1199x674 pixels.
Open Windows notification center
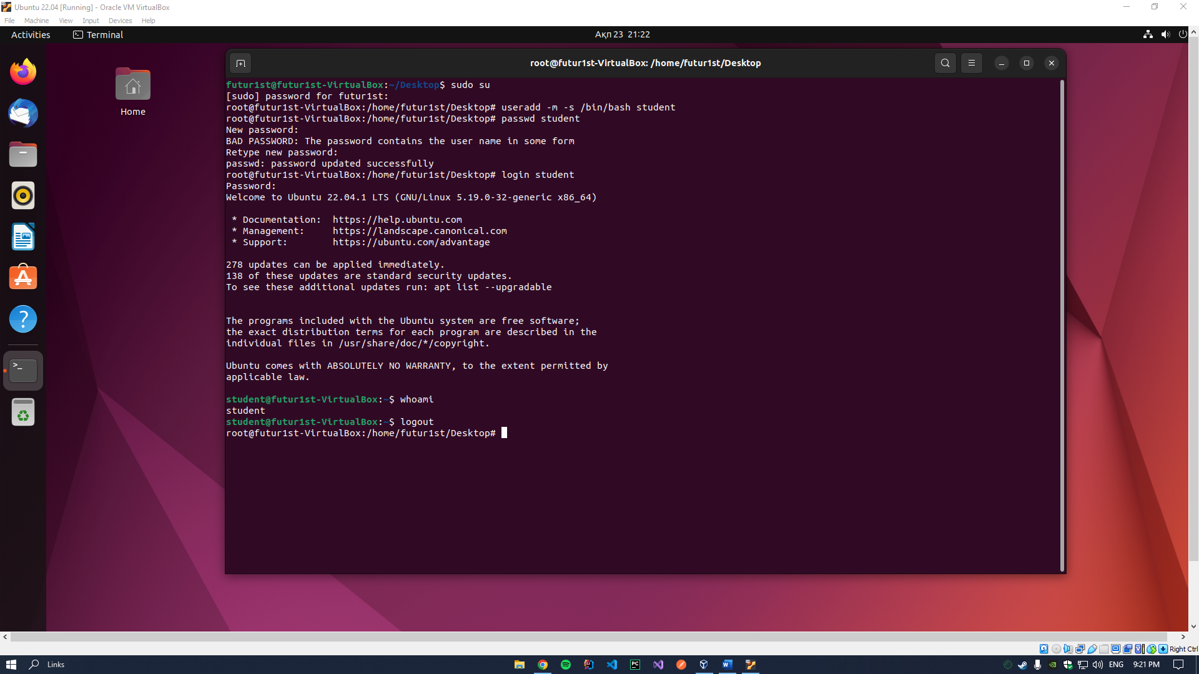1178,665
